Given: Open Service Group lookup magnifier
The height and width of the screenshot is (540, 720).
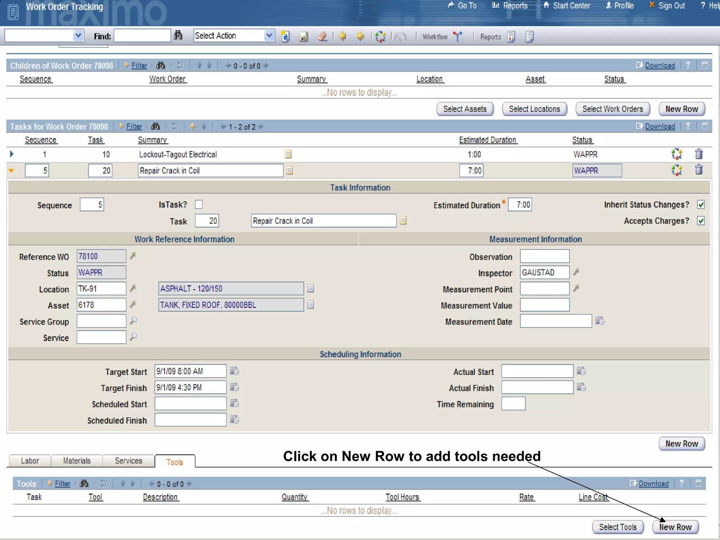Looking at the screenshot, I should 133,321.
